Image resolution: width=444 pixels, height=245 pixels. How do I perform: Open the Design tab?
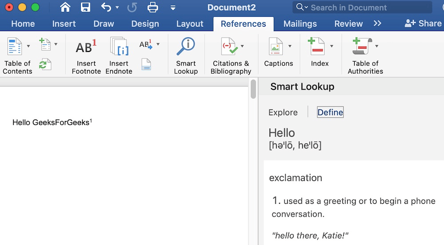click(x=145, y=24)
